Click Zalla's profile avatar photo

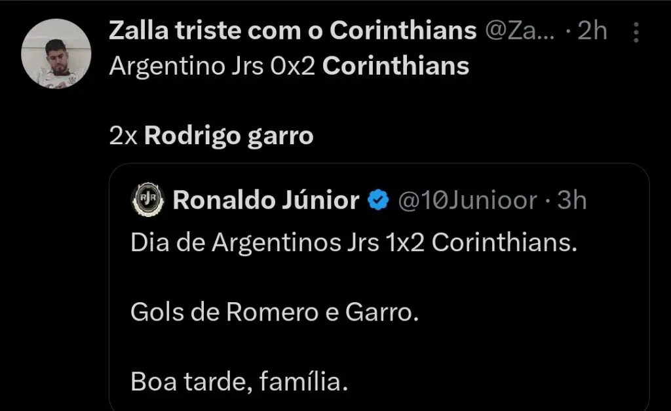(56, 54)
